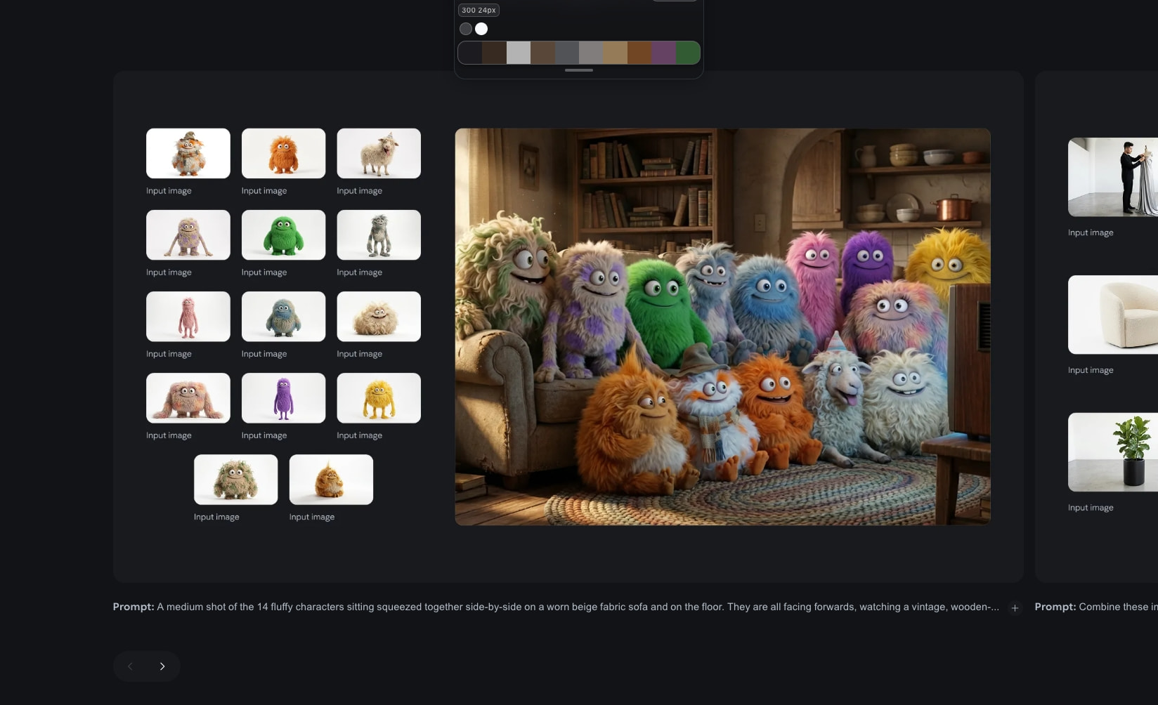1158x705 pixels.
Task: Select the white circle color dot
Action: pos(481,29)
